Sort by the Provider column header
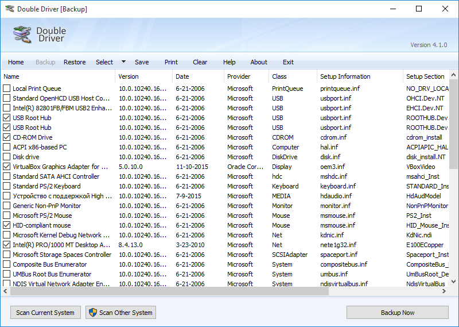The height and width of the screenshot is (327, 459). (247, 76)
